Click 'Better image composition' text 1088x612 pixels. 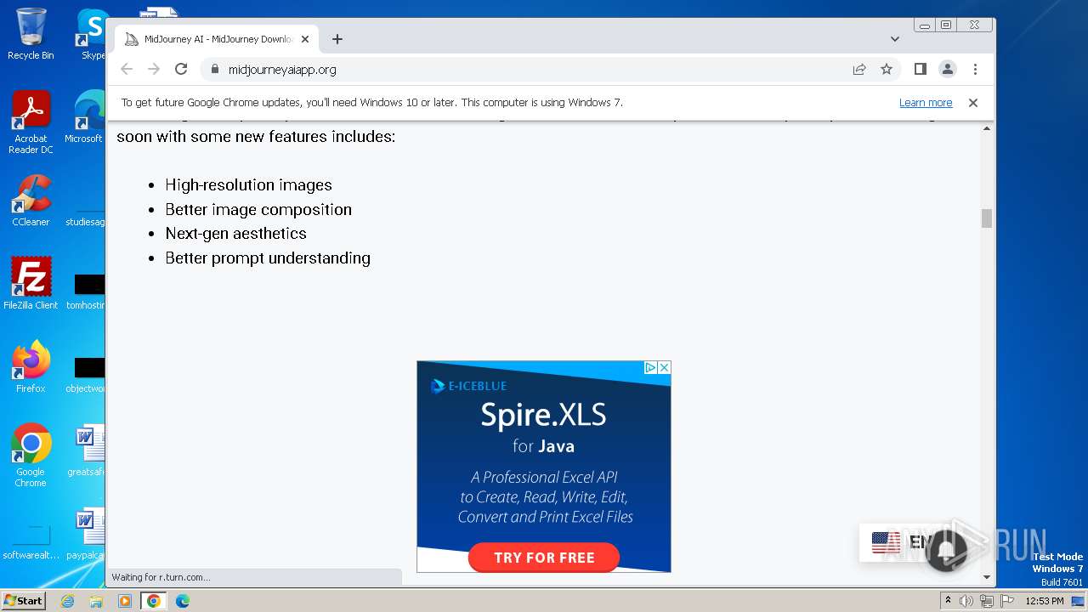258,209
